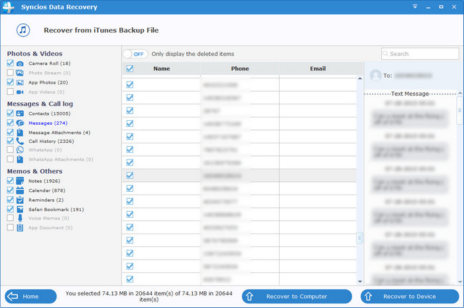Click the Camera Roll camera icon
The height and width of the screenshot is (308, 464).
[20, 64]
